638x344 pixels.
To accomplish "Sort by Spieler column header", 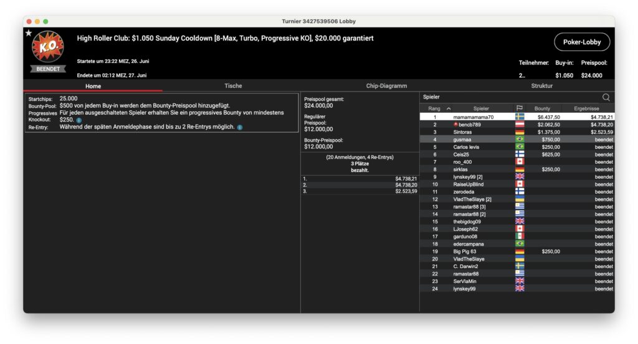I will coord(481,108).
